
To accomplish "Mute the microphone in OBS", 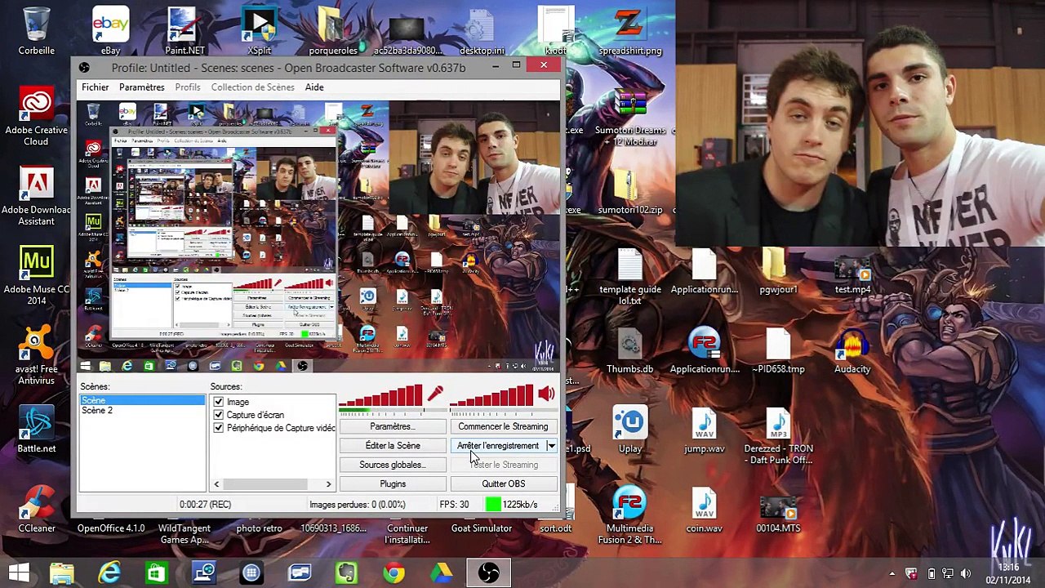I will click(x=434, y=394).
